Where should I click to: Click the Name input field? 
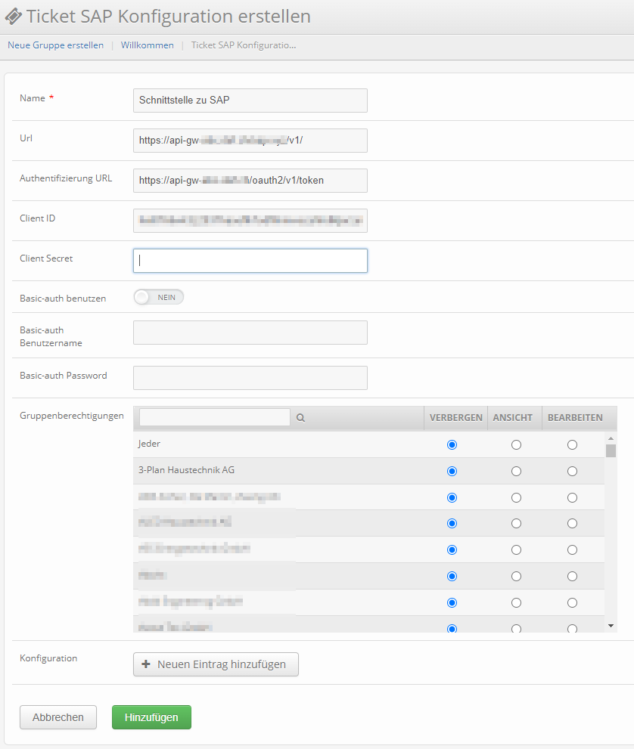pos(250,101)
